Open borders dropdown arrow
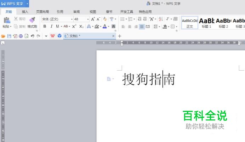 click(177, 26)
